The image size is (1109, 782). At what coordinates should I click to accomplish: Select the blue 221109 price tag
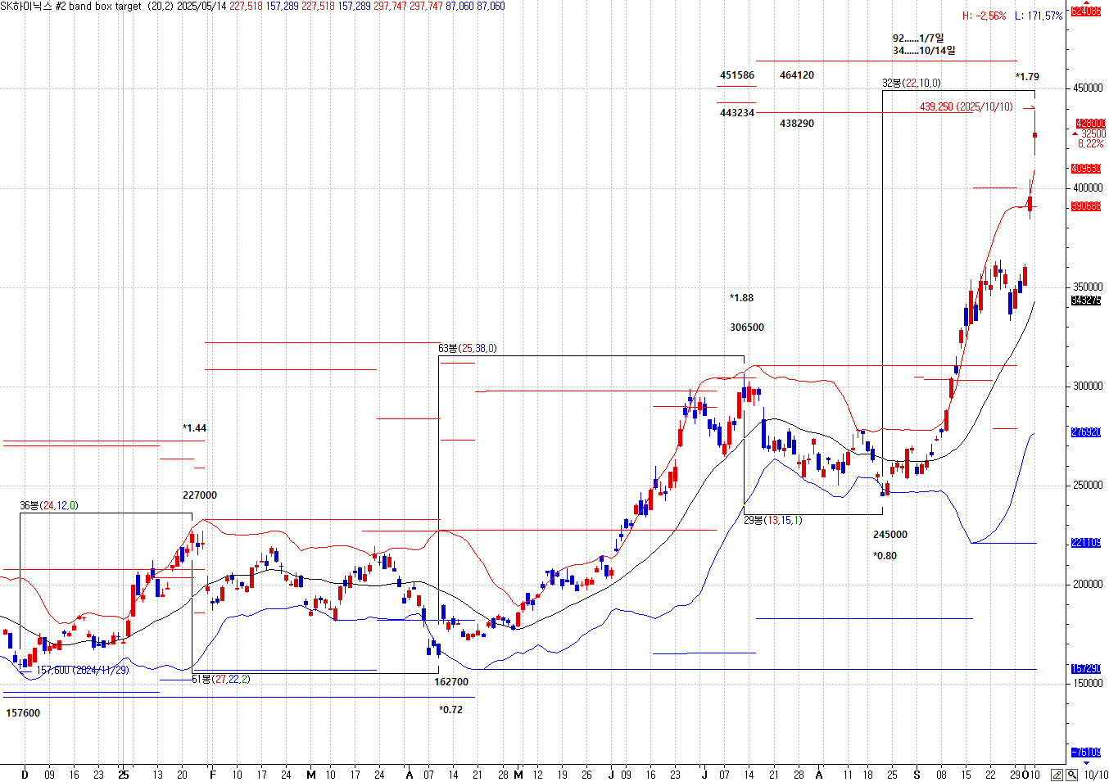(1086, 543)
